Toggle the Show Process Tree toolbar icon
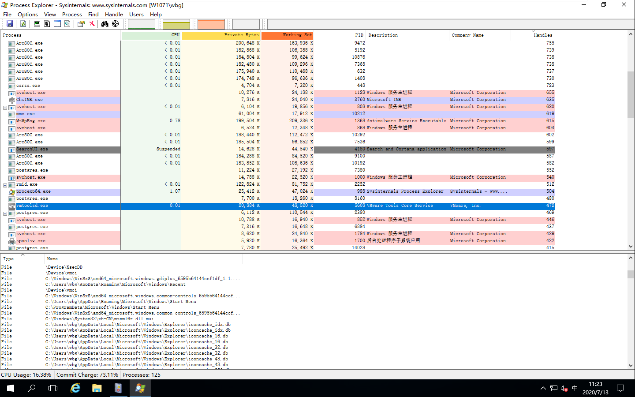Viewport: 635px width, 397px height. 47,24
